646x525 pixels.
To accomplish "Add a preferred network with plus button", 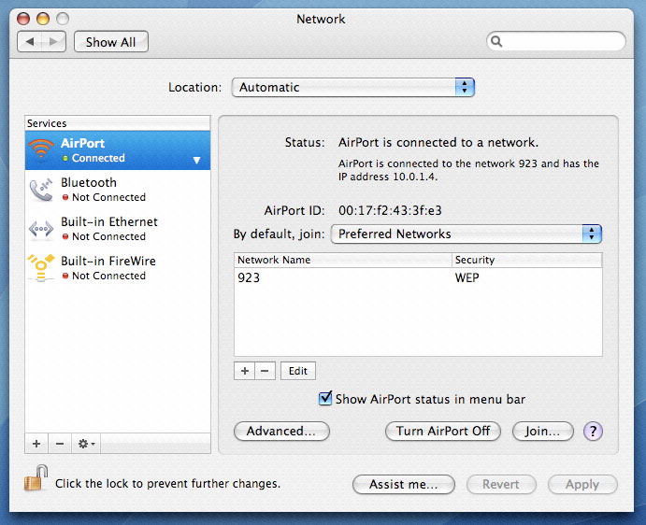I will click(244, 371).
